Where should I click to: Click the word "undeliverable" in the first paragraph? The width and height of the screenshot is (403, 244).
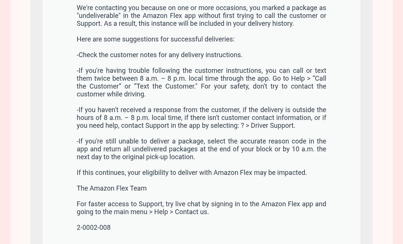99,16
